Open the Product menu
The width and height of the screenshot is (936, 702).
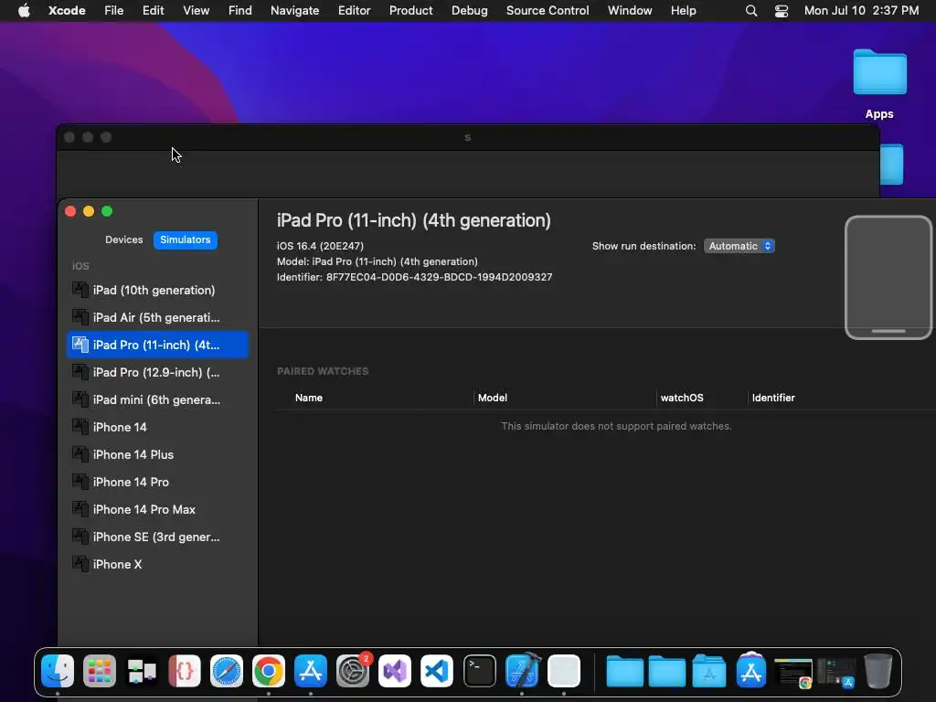[x=411, y=11]
